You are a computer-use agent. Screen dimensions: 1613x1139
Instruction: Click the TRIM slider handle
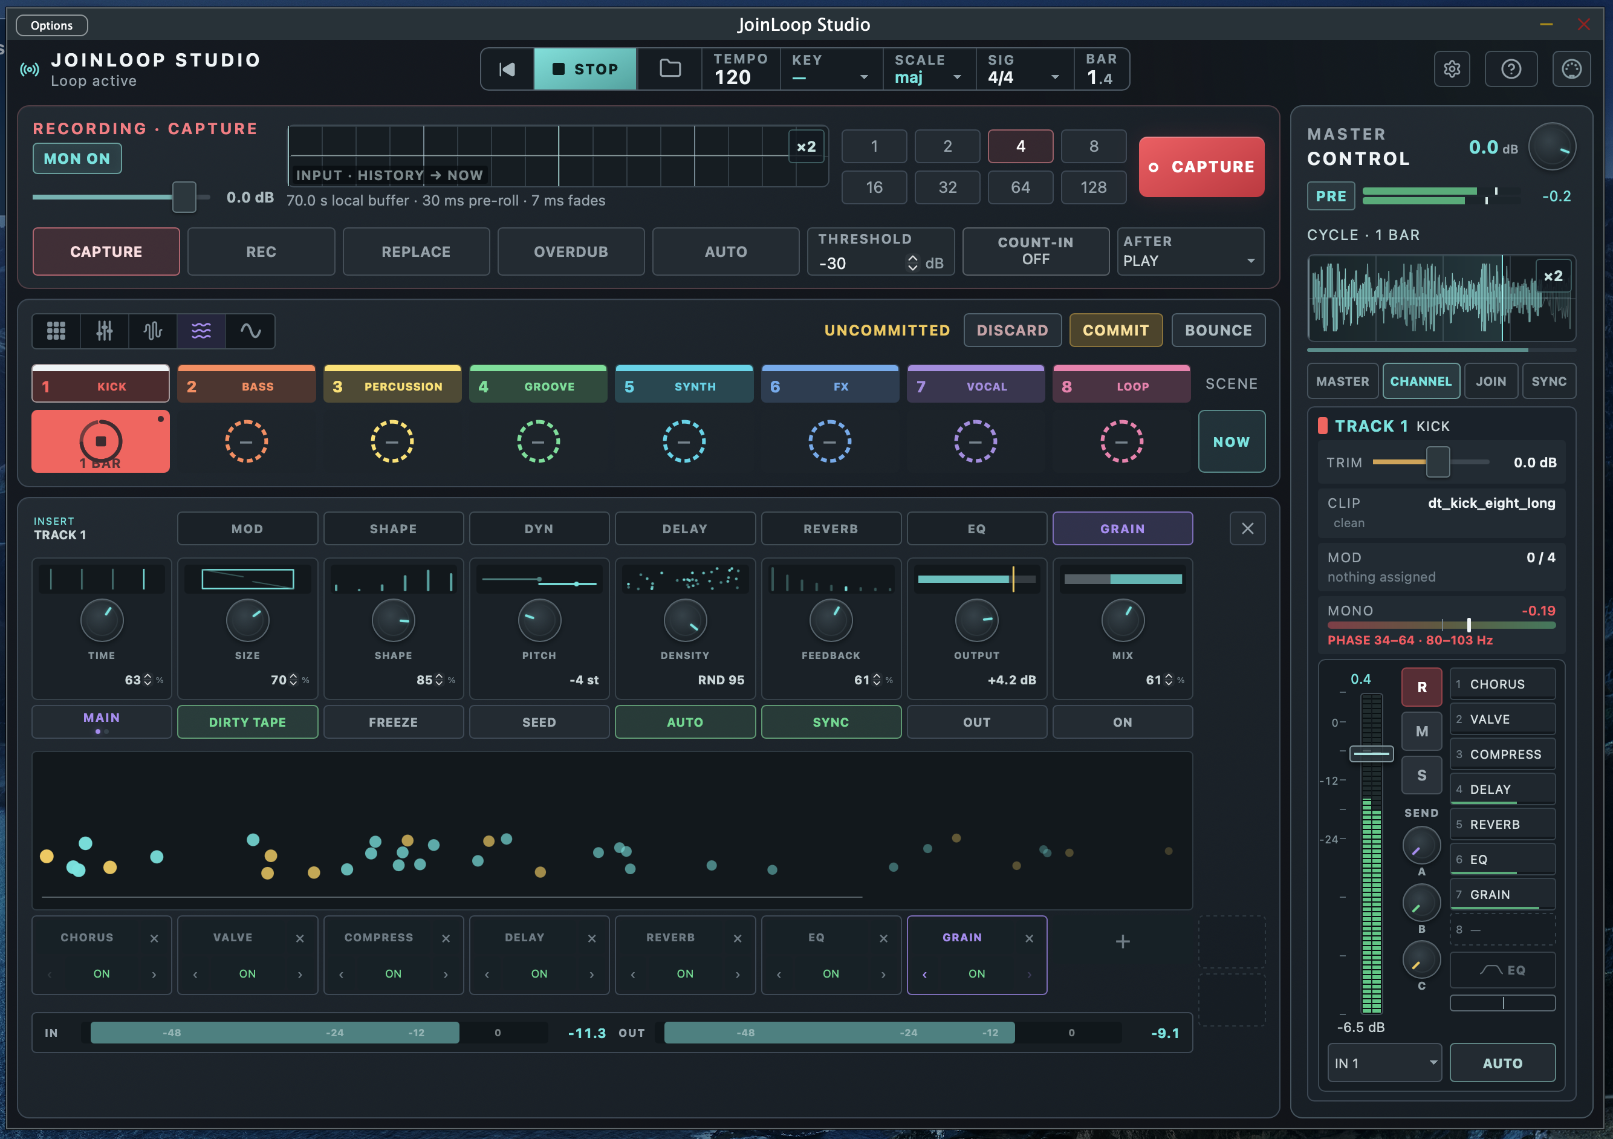click(1437, 462)
